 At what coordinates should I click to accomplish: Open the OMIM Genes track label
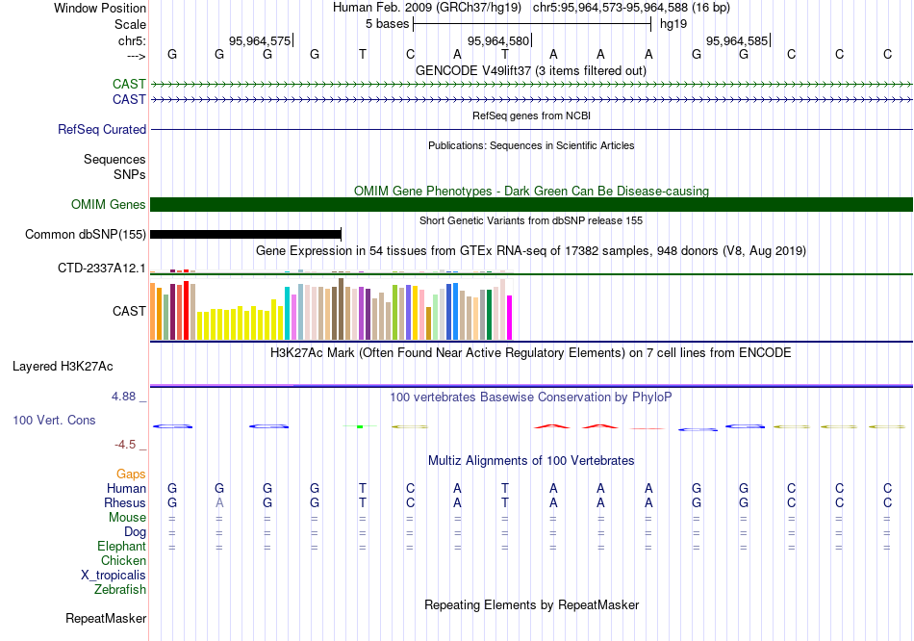point(108,205)
